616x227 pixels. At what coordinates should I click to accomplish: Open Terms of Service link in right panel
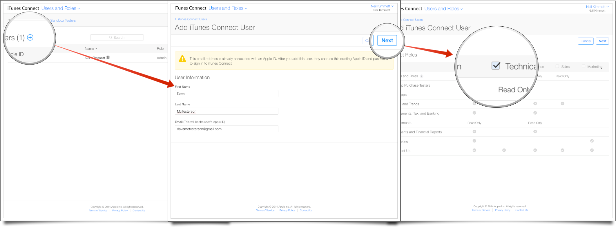point(481,210)
